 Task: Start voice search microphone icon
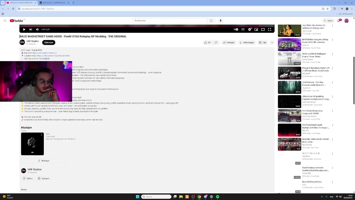tap(220, 21)
